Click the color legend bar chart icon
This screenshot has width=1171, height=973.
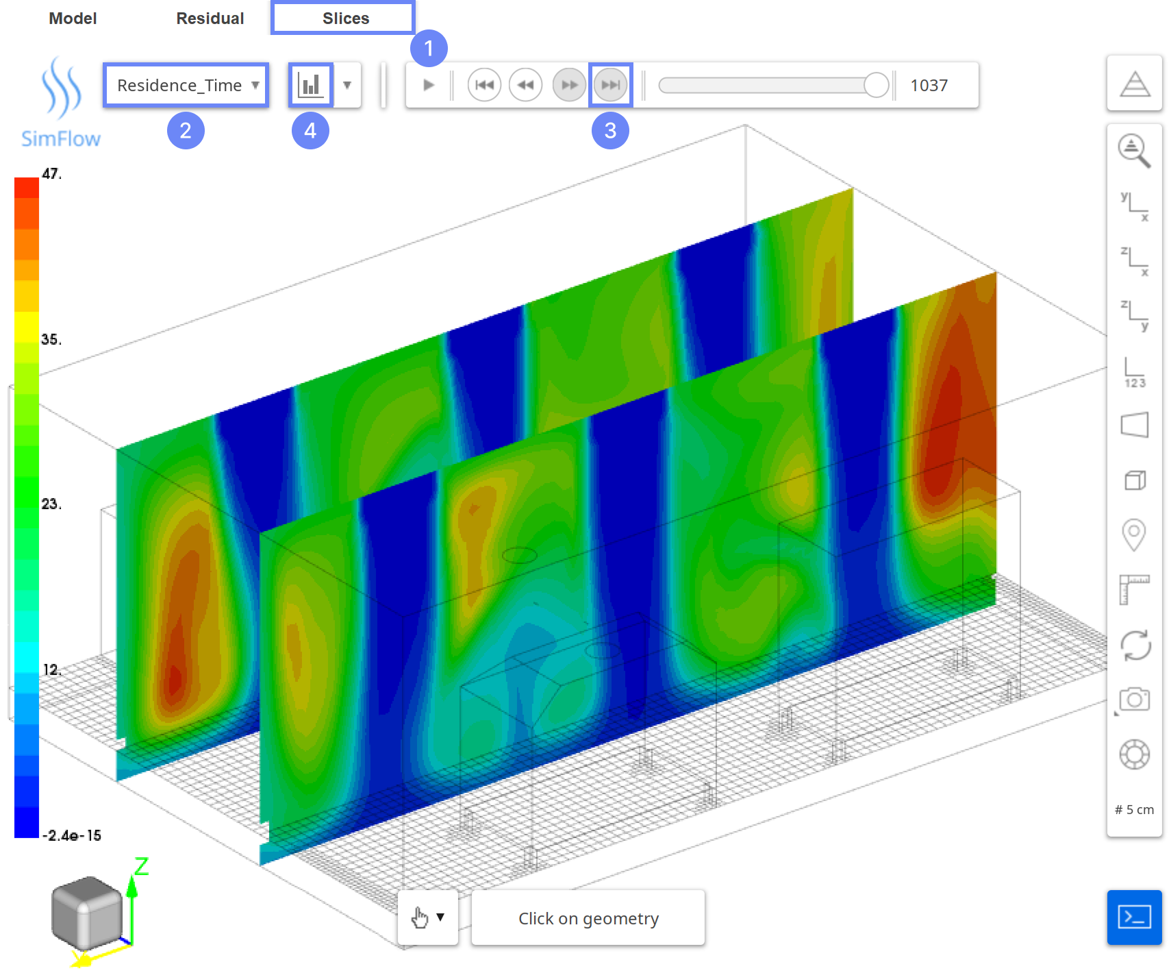coord(311,85)
